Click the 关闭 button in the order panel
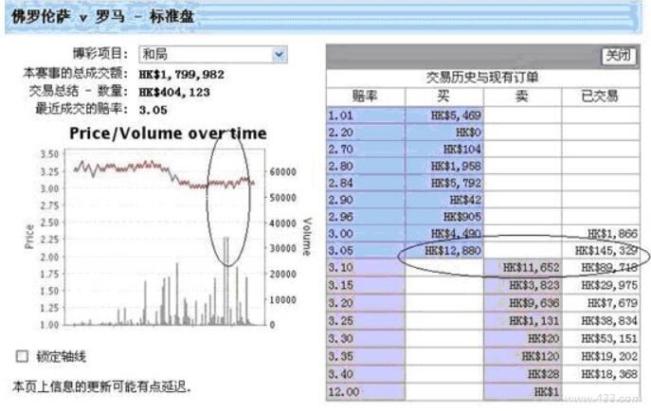The image size is (651, 411). pos(617,55)
